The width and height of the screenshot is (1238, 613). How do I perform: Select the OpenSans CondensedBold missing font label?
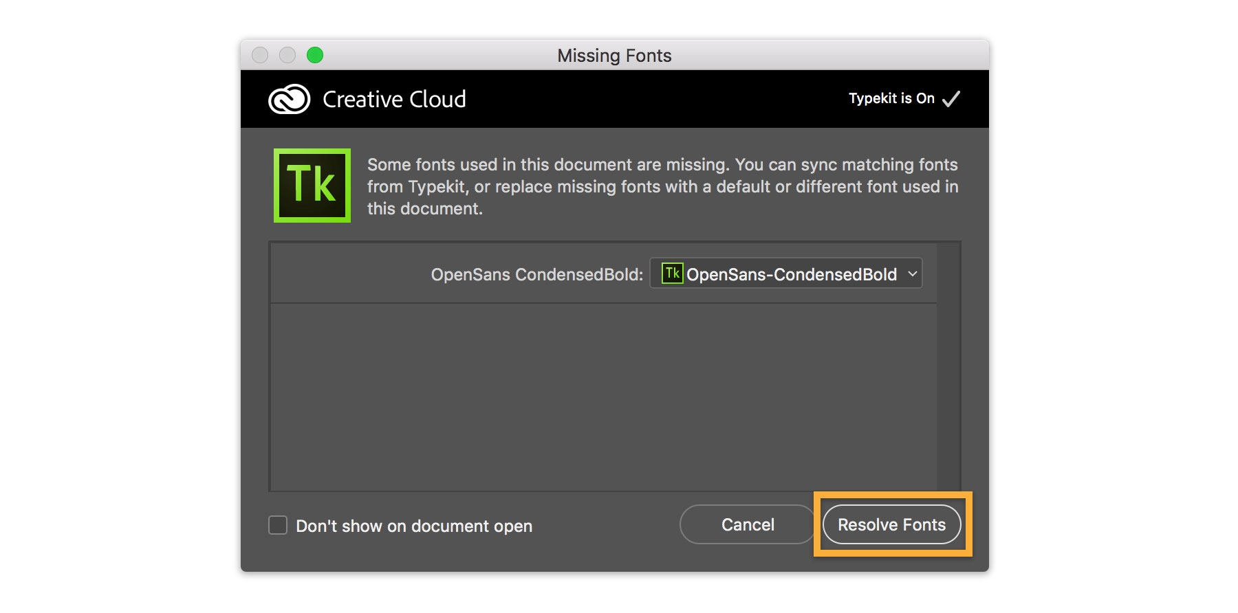coord(536,275)
